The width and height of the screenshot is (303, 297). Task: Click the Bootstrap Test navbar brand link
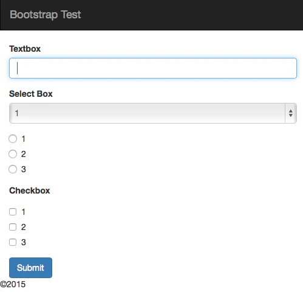click(45, 15)
